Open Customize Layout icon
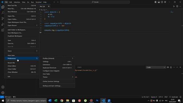This screenshot has height=103, width=183. 165,2
